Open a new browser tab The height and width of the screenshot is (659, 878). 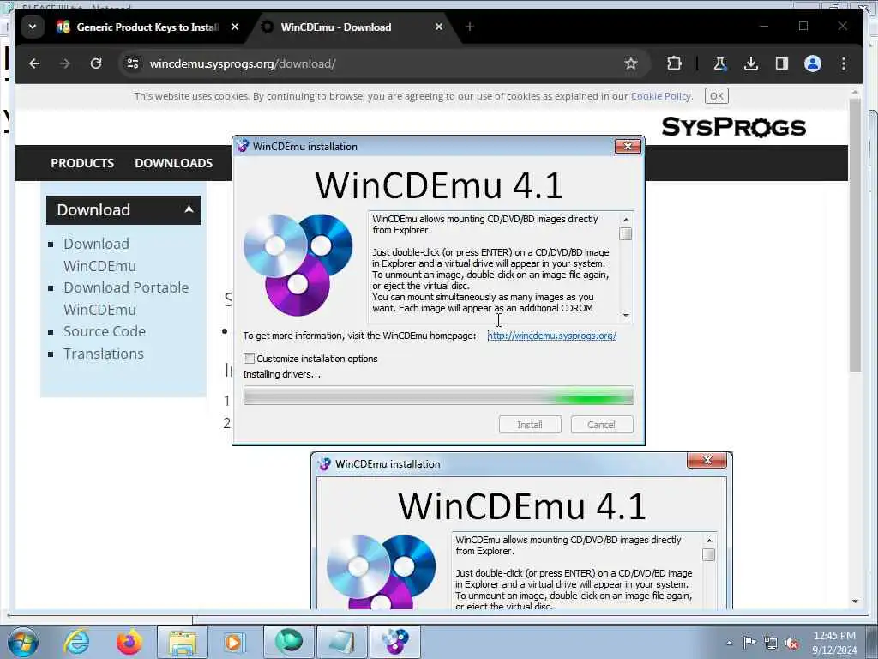(x=470, y=27)
